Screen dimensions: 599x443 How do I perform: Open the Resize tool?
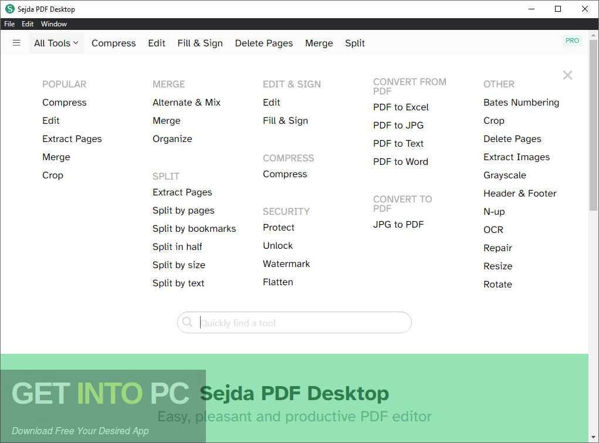[498, 266]
